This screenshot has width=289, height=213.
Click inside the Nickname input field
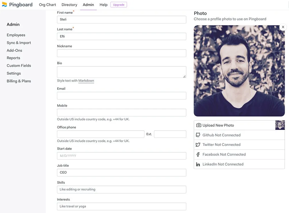point(121,53)
